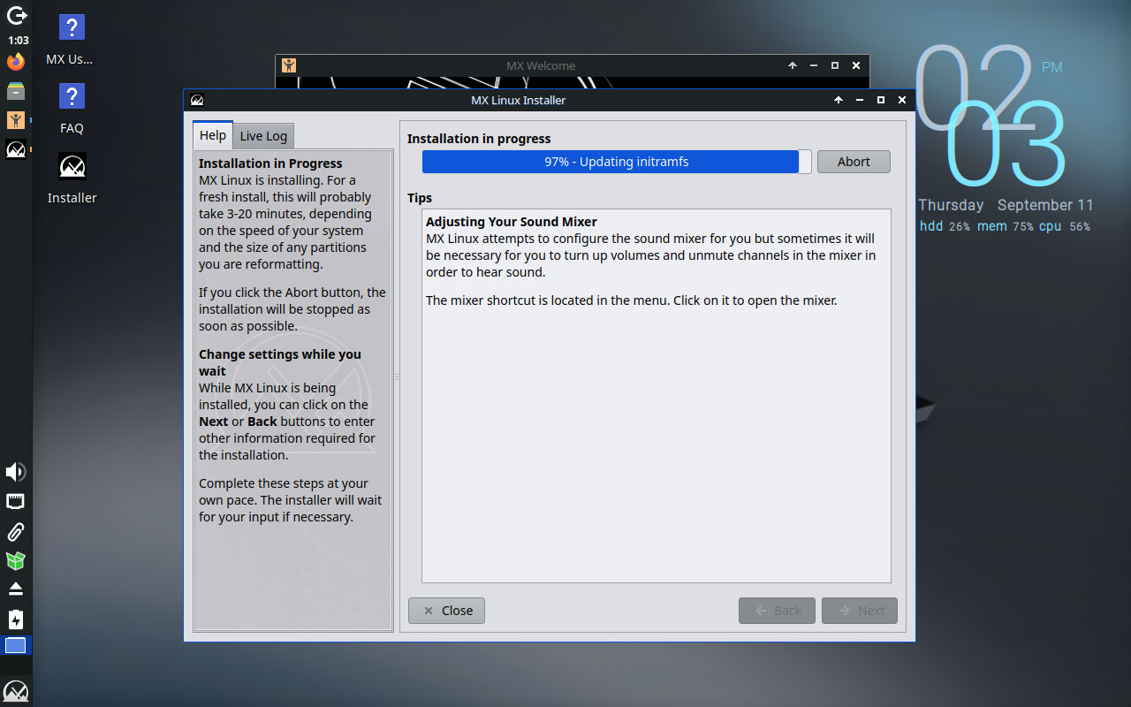Click the desktop widget 'Thursday' label

pyautogui.click(x=951, y=205)
